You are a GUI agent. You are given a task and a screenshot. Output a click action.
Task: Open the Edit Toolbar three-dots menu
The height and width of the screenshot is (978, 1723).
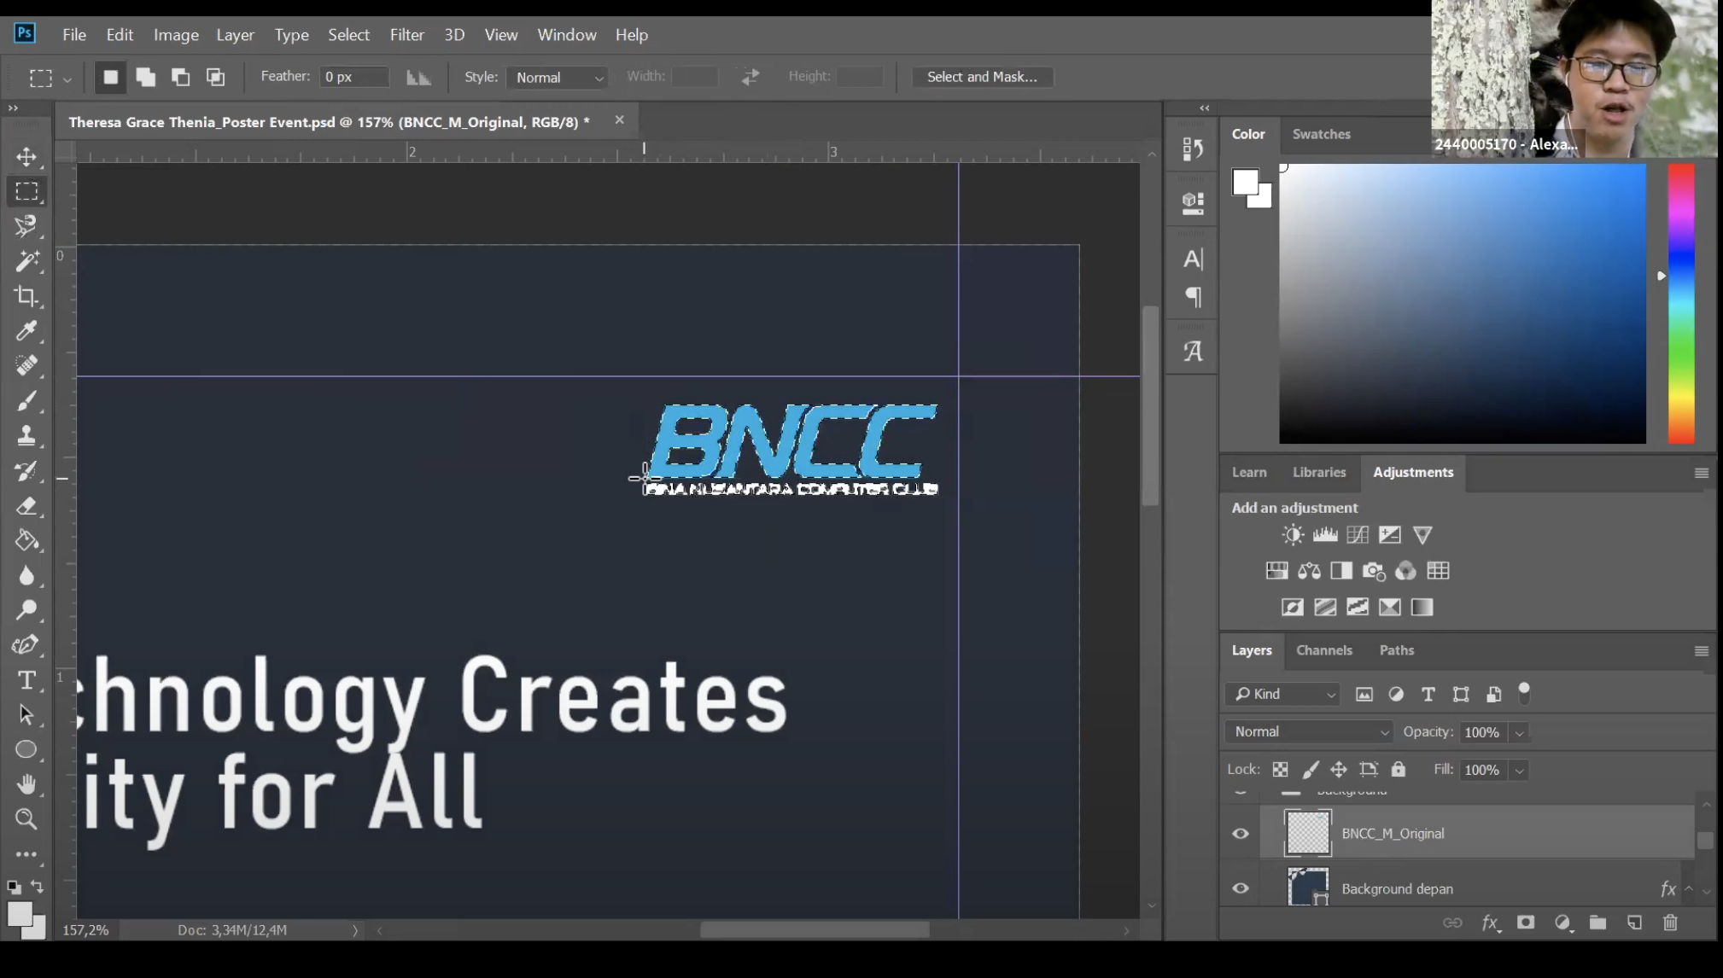pos(26,853)
